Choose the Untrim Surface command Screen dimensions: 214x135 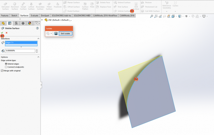(122, 11)
